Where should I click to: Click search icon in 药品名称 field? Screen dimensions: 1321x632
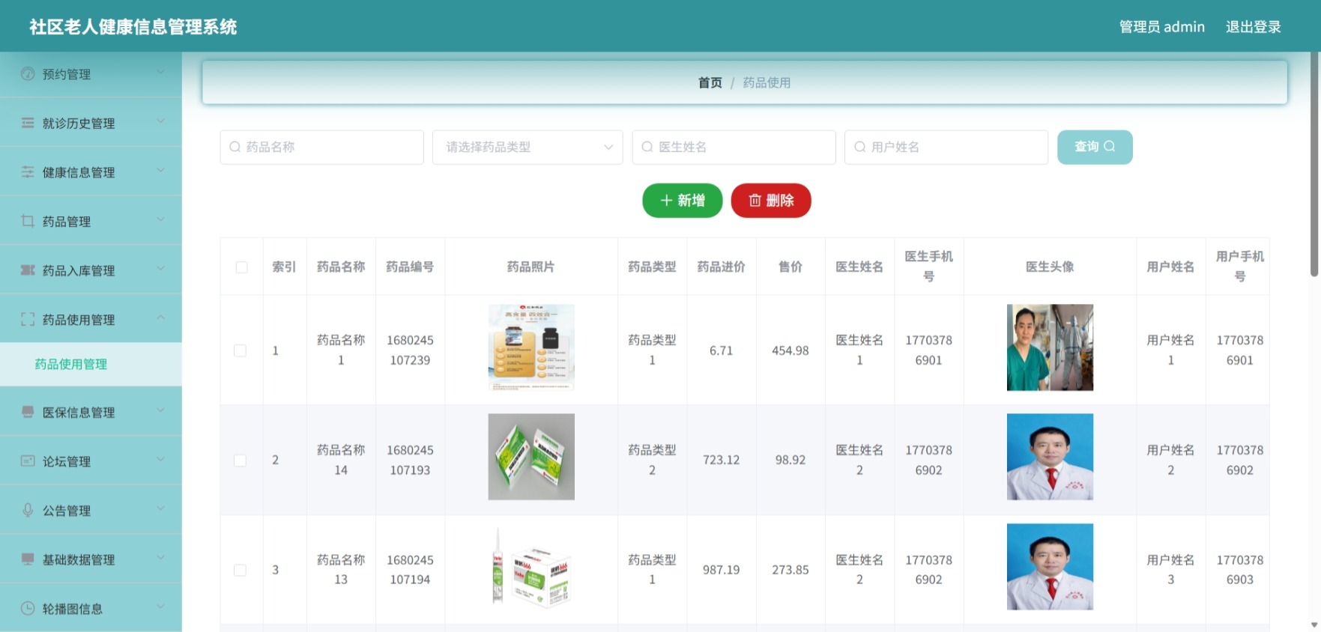pos(235,147)
